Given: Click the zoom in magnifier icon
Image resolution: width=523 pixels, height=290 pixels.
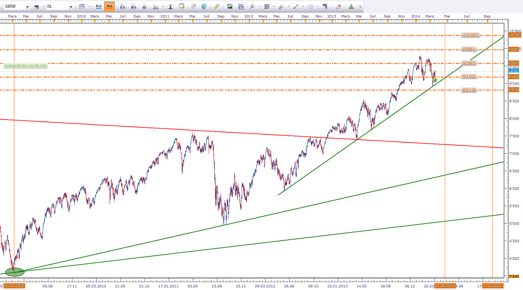Looking at the screenshot, I should click(x=123, y=7).
